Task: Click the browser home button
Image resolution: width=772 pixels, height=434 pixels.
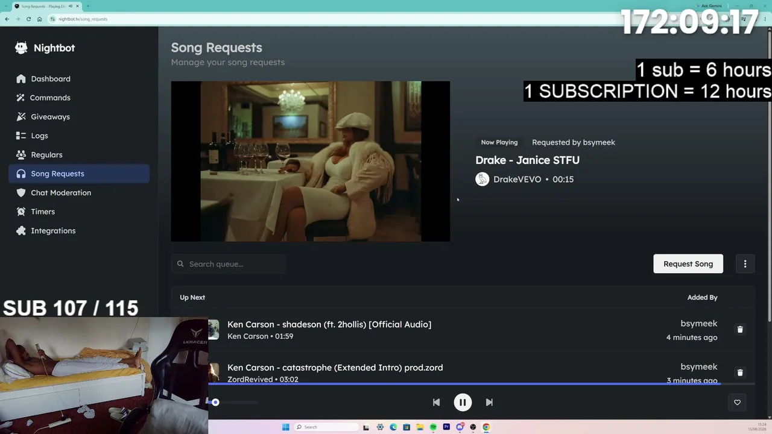Action: pos(39,19)
